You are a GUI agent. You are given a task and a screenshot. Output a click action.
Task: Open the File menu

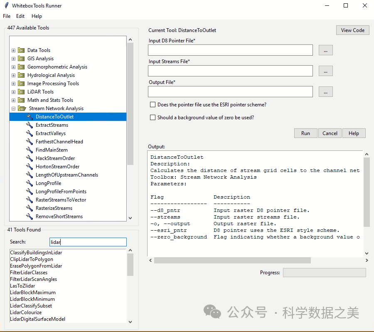click(7, 16)
